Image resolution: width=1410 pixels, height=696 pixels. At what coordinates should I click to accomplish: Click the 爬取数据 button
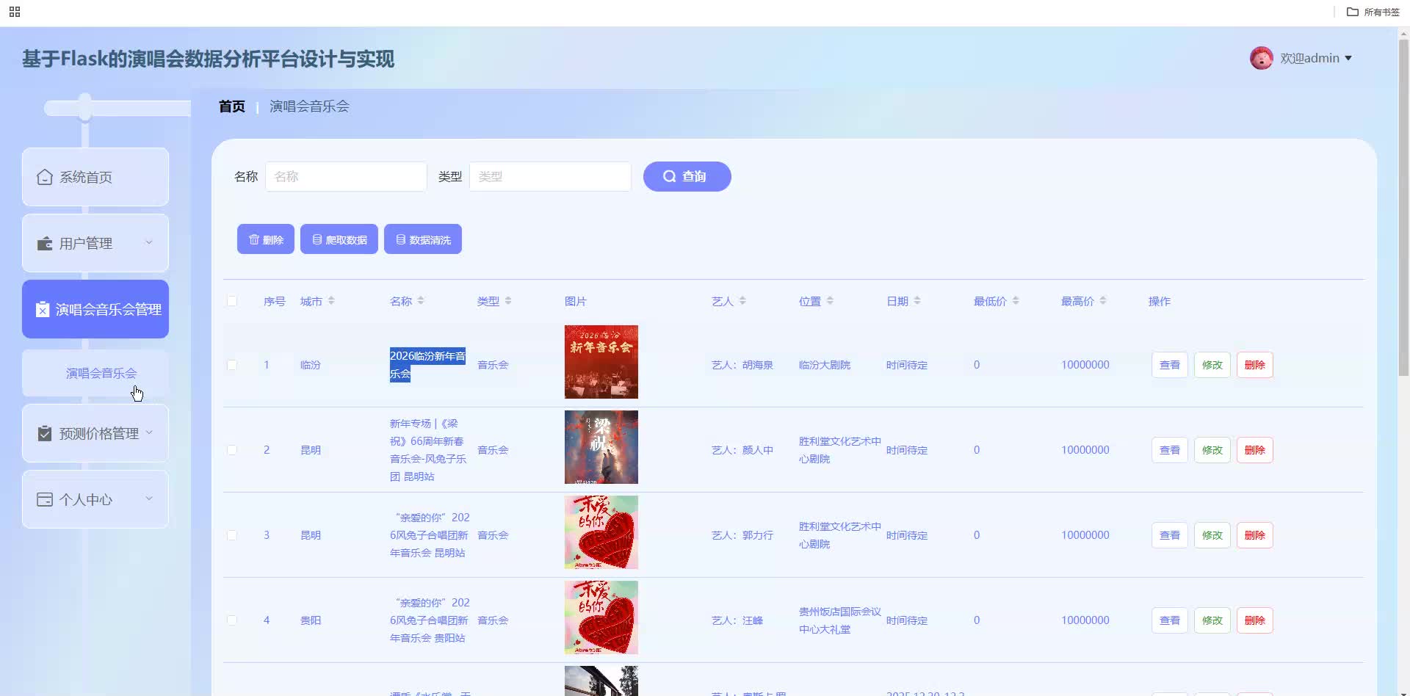tap(339, 239)
